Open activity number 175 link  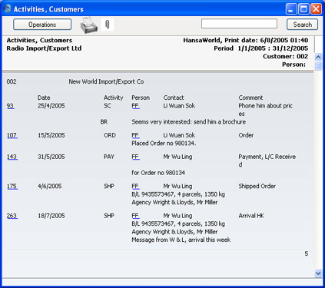[12, 186]
